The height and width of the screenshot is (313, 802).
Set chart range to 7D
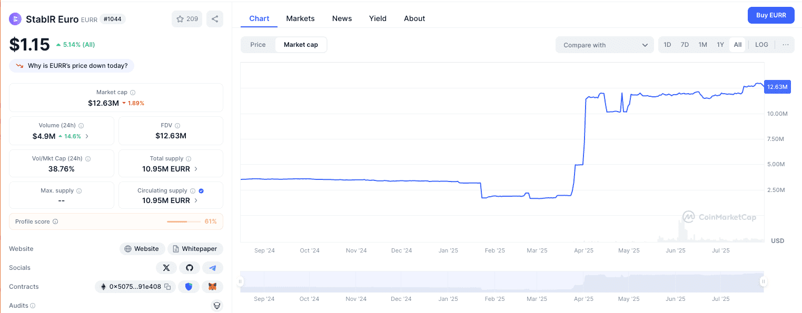click(685, 45)
